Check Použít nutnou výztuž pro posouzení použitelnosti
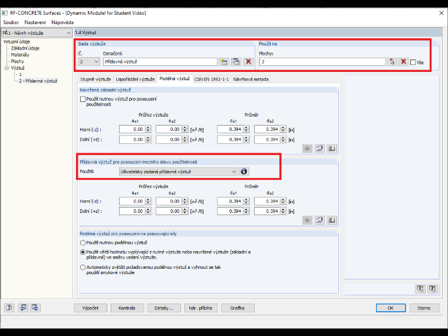448x336 pixels. tap(83, 99)
